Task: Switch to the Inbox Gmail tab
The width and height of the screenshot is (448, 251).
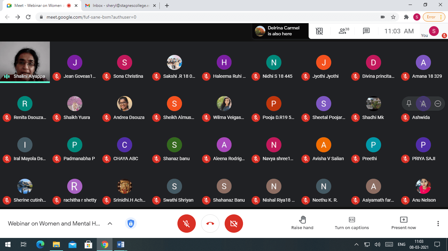Action: [120, 6]
